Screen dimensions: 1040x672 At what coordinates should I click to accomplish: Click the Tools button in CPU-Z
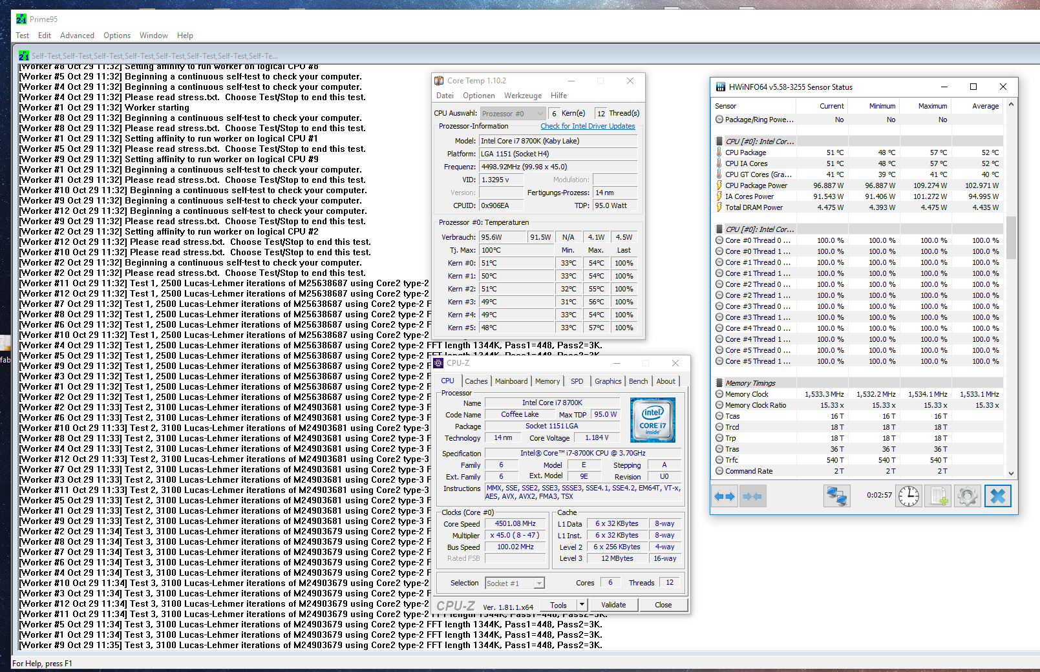[x=558, y=605]
